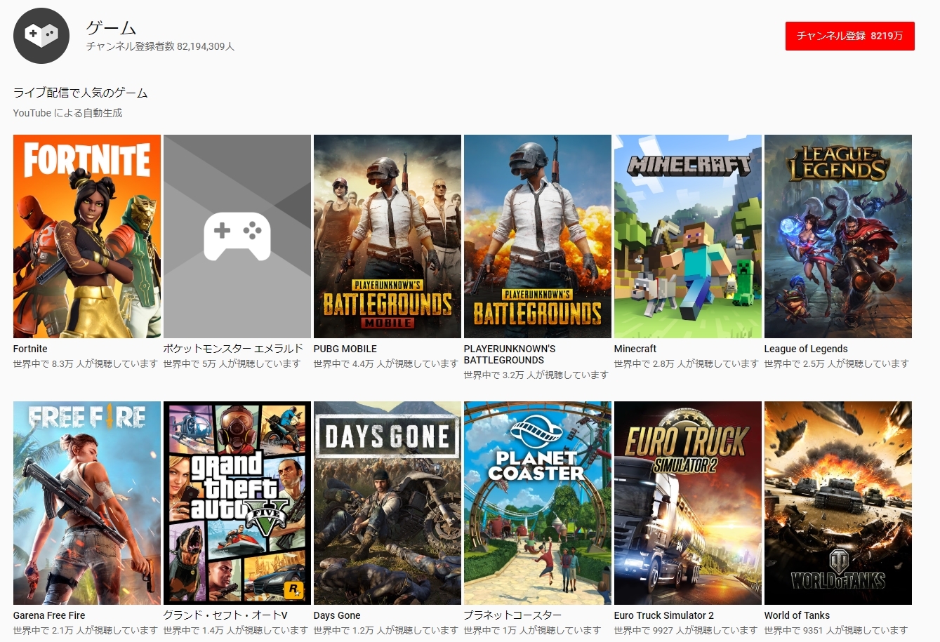This screenshot has width=940, height=642.
Task: Click the プラネットコースター title link
Action: [x=512, y=615]
